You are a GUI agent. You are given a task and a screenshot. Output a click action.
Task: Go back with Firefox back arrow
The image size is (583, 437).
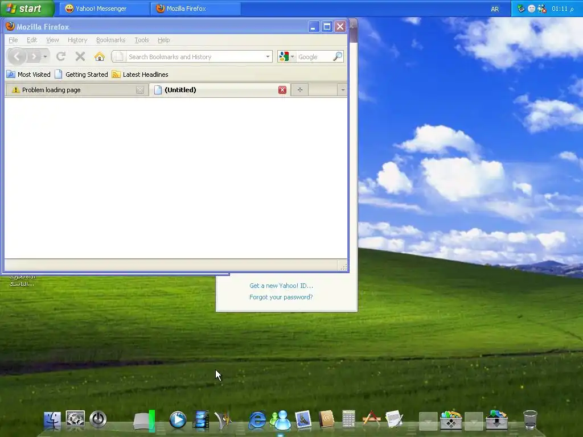tap(17, 56)
